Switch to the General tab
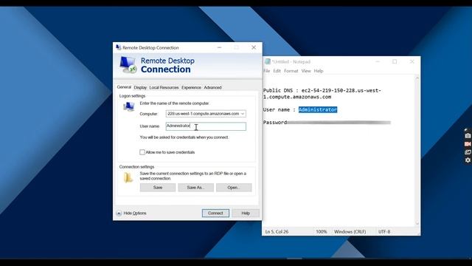This screenshot has width=472, height=266. pyautogui.click(x=124, y=87)
